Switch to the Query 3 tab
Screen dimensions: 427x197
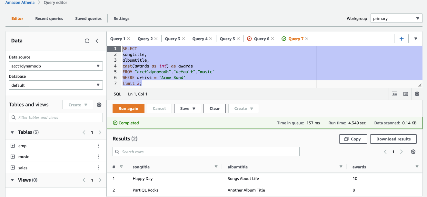tap(173, 39)
